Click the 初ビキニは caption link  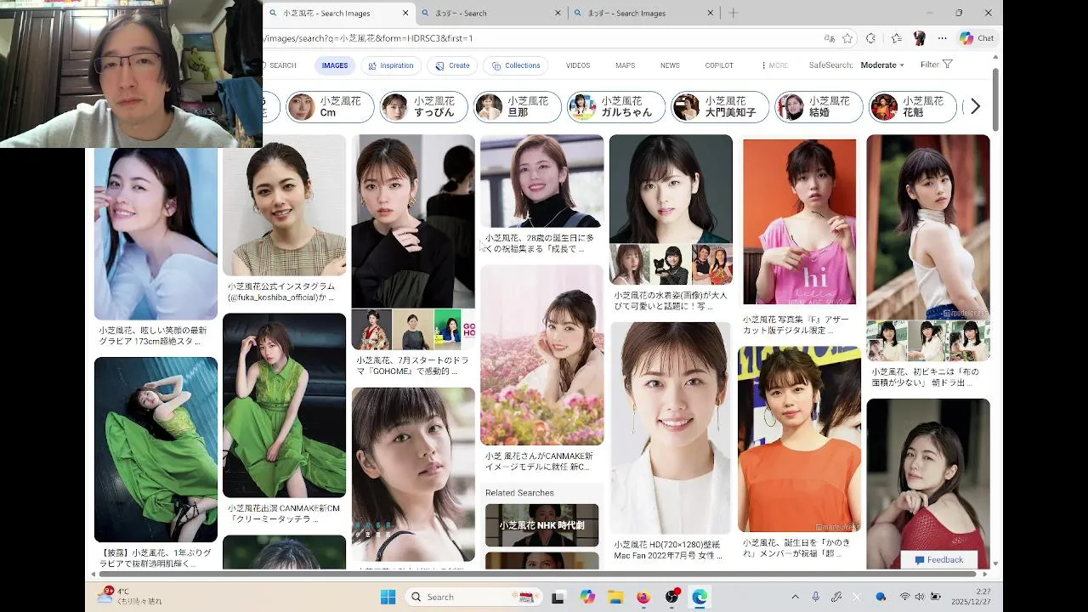[925, 377]
